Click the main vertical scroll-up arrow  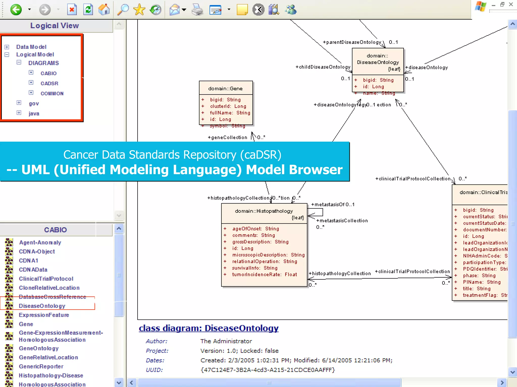(x=512, y=24)
